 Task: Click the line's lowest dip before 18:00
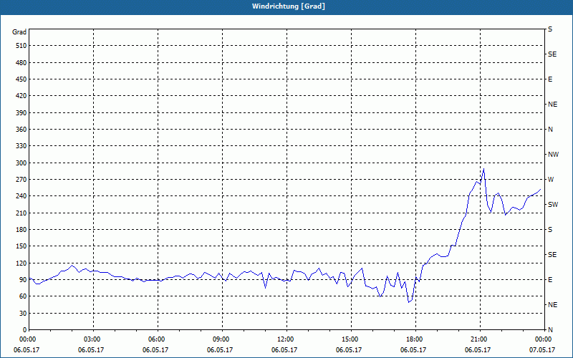[408, 302]
